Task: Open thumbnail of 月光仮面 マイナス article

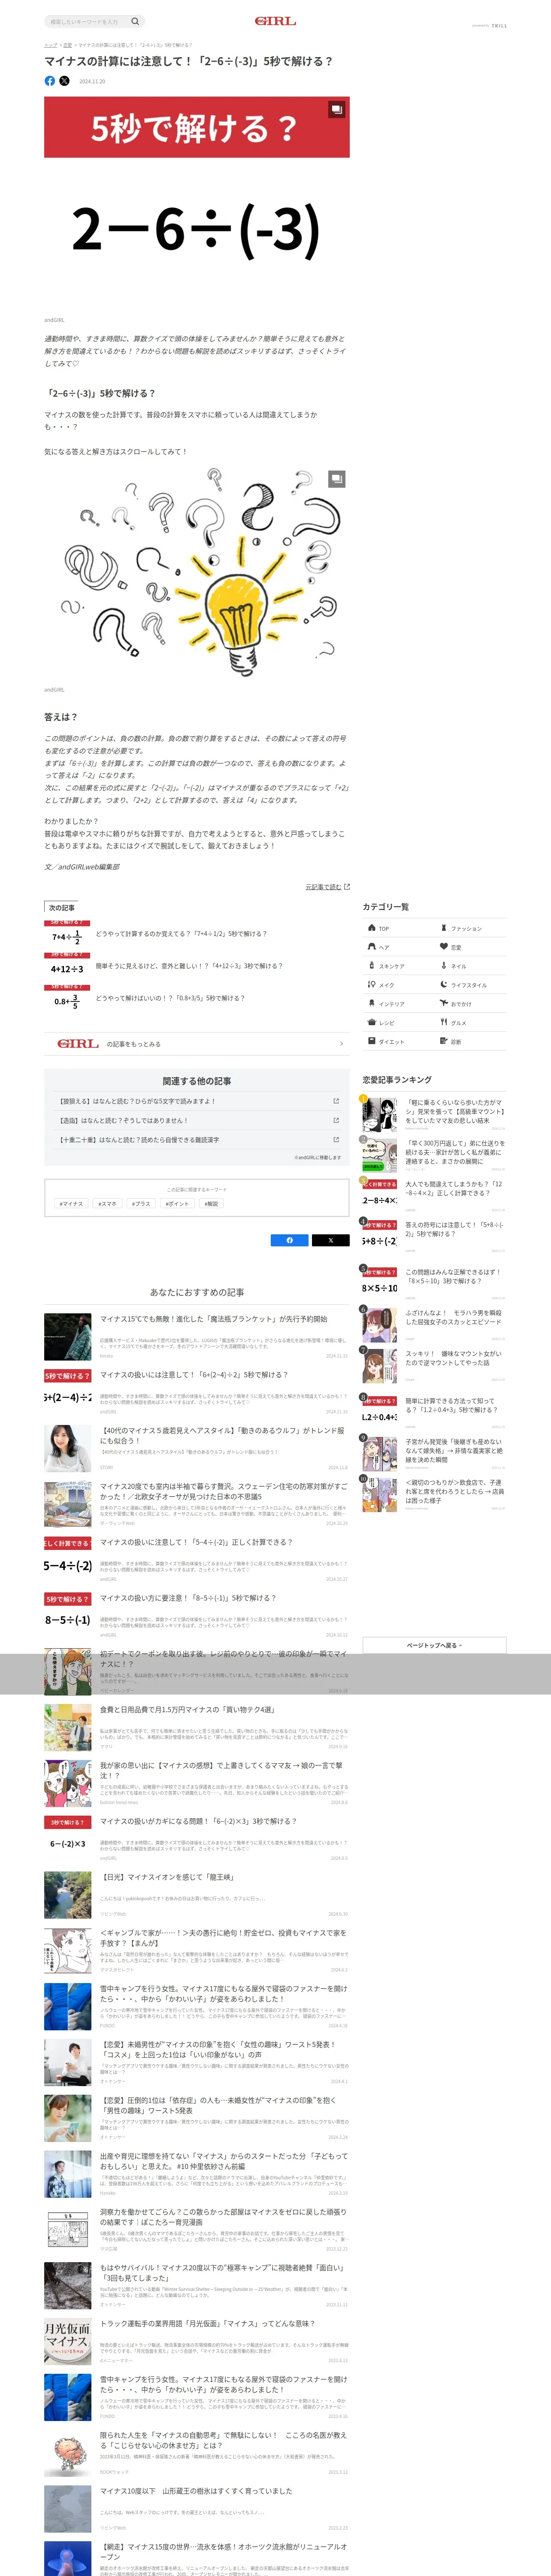Action: coord(68,2342)
